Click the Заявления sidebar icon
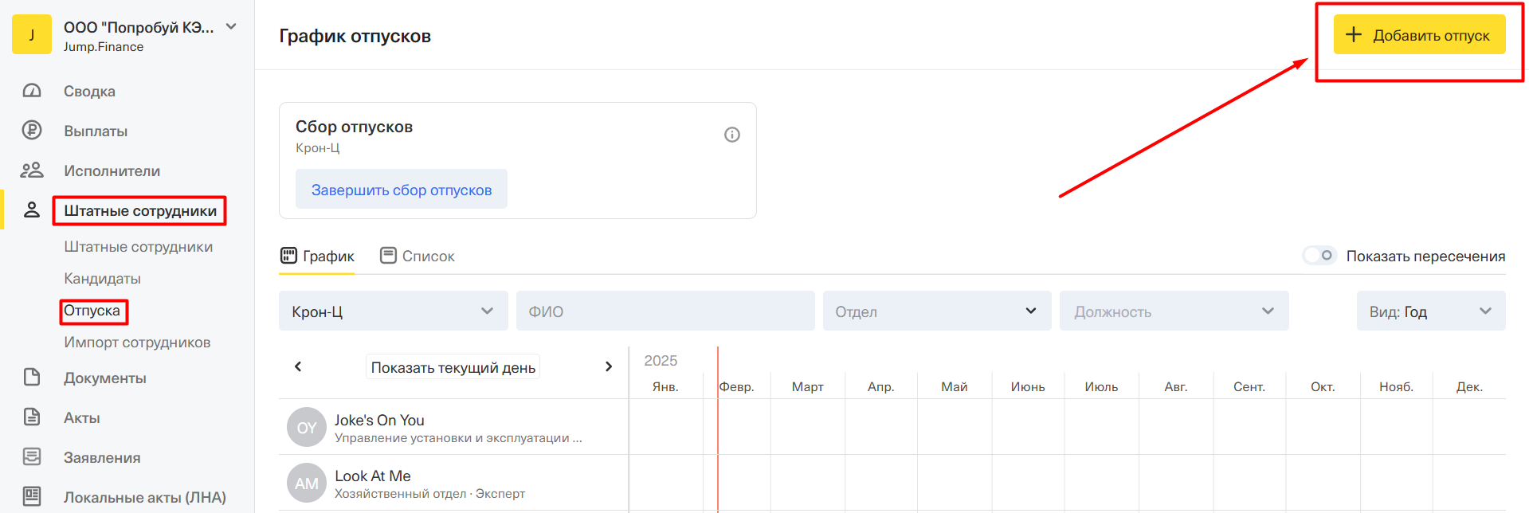This screenshot has width=1529, height=513. pos(32,457)
